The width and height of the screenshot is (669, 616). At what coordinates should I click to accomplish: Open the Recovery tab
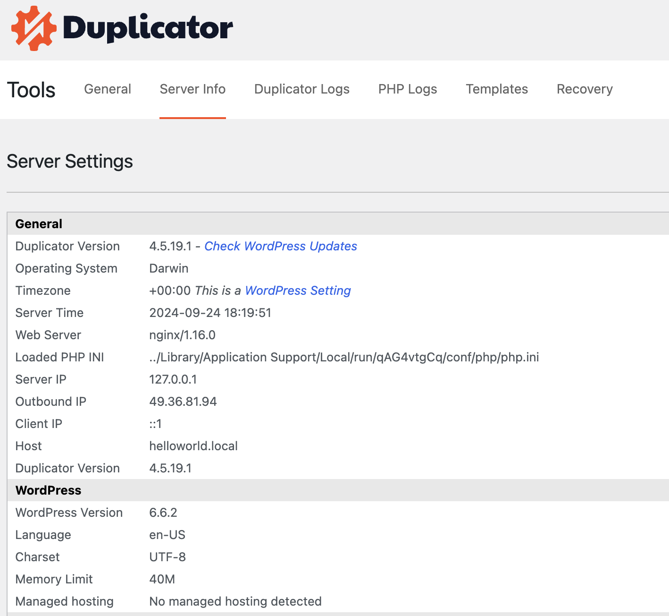(x=585, y=89)
